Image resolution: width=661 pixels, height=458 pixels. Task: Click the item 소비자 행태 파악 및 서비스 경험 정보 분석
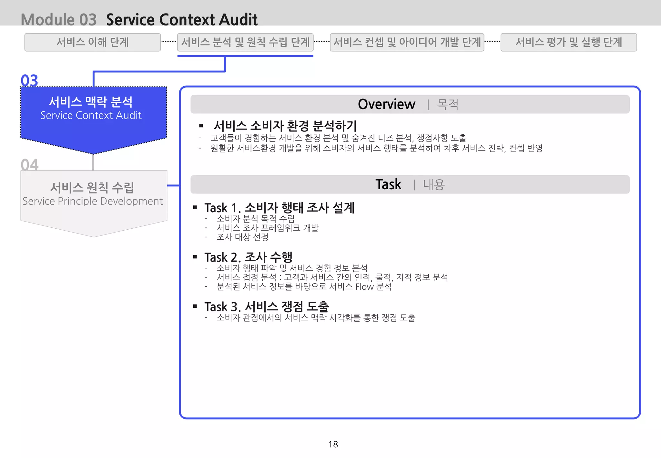pos(292,268)
